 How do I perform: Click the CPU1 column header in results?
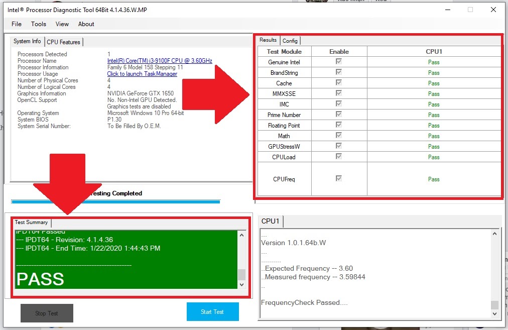434,52
